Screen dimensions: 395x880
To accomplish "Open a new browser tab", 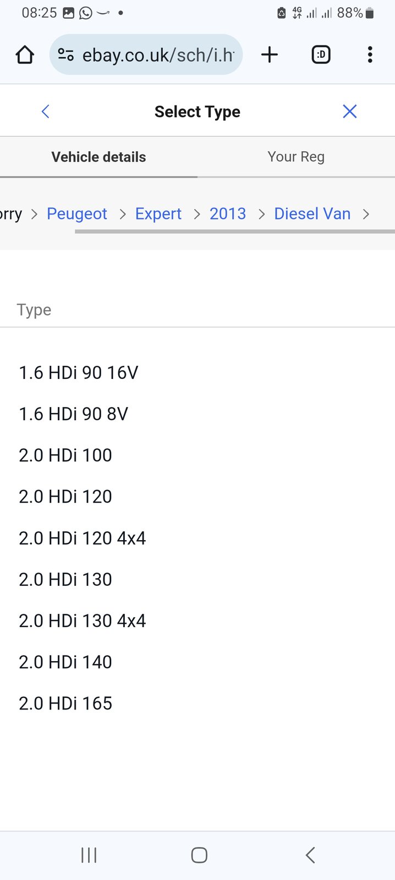I will 269,54.
